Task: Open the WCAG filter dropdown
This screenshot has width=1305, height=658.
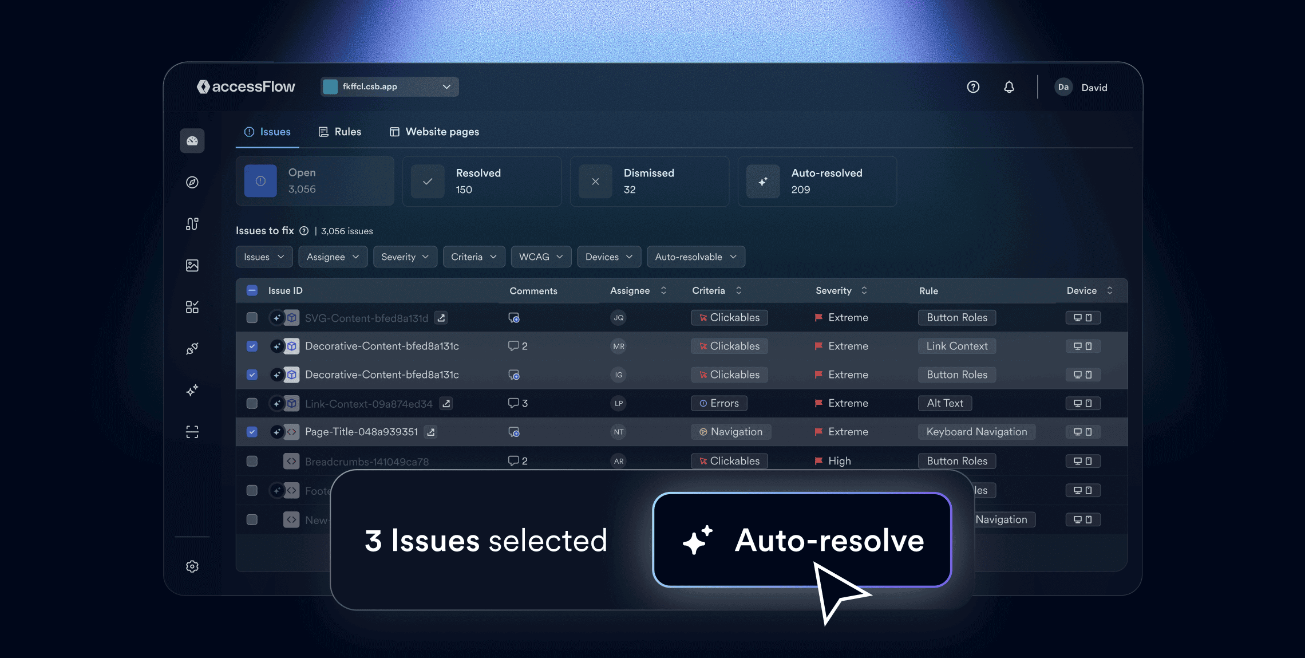Action: (x=540, y=257)
